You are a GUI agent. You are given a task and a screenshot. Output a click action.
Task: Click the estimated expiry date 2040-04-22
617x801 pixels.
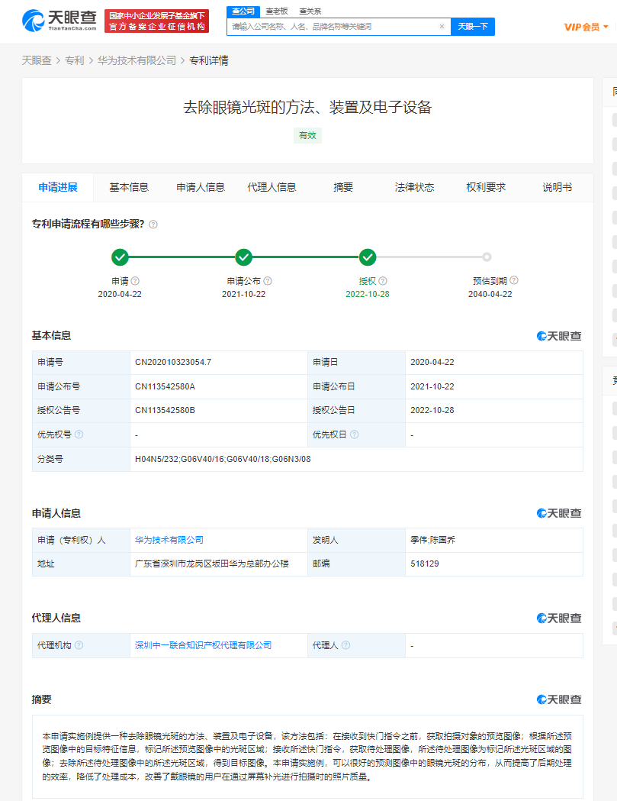click(x=490, y=294)
